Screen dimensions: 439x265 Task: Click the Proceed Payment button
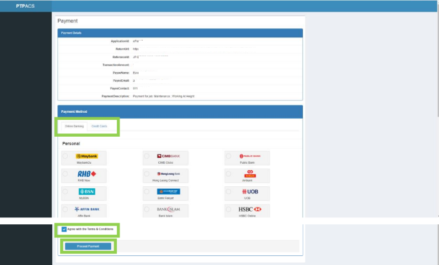88,246
